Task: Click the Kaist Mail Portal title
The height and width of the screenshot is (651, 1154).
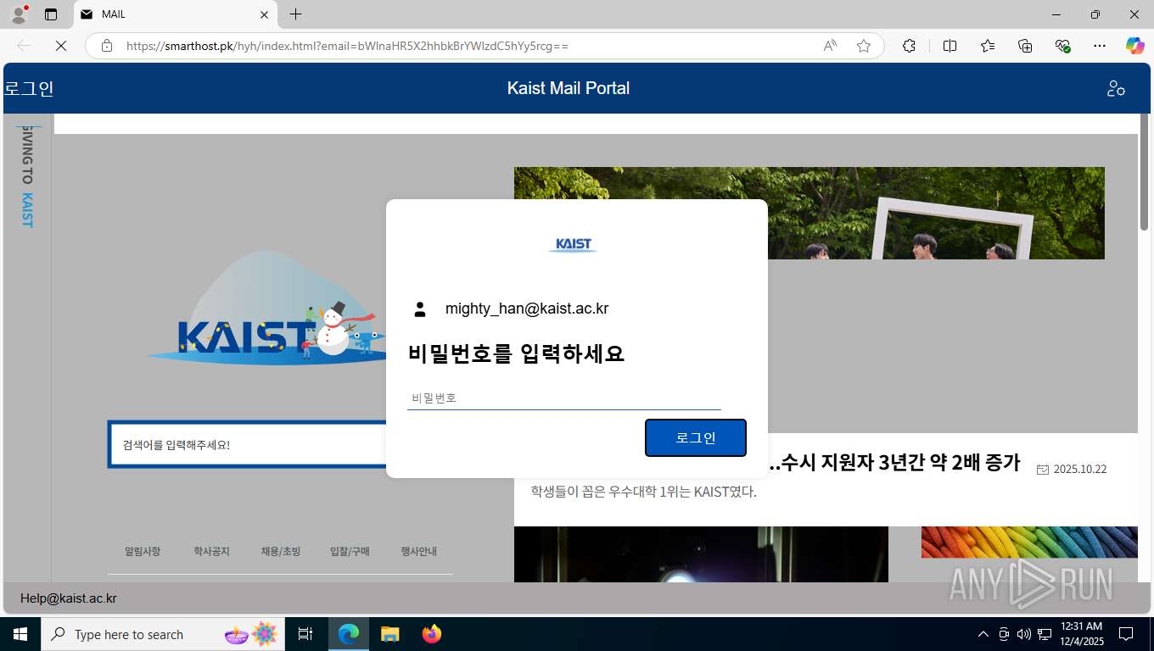Action: (569, 88)
